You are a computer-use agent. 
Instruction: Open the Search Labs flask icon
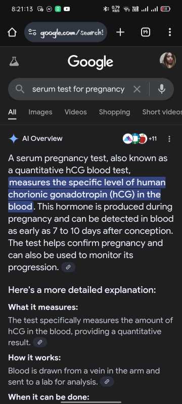14,62
